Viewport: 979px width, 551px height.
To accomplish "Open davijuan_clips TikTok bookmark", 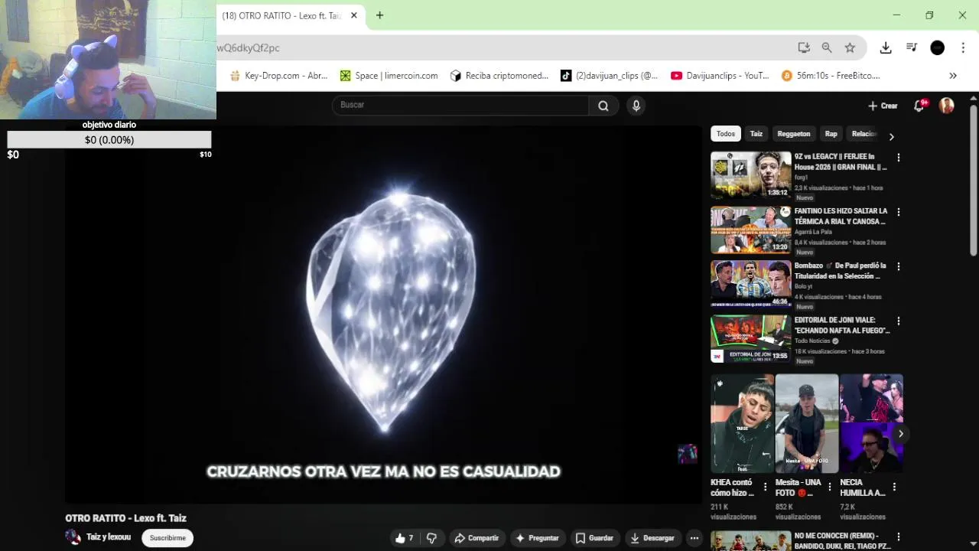I will point(609,76).
